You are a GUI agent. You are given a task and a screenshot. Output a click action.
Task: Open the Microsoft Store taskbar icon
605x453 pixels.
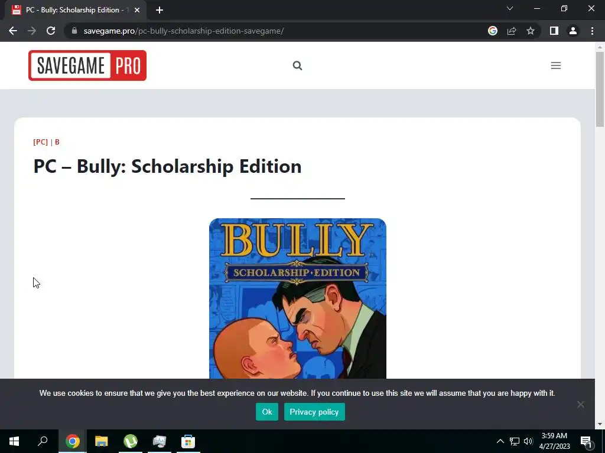(x=188, y=441)
